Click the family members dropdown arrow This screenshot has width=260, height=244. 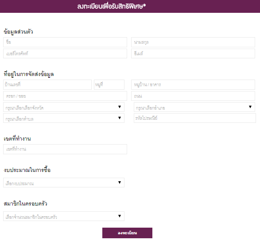[120, 216]
